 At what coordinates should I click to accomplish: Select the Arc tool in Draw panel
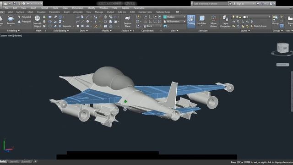[87, 17]
